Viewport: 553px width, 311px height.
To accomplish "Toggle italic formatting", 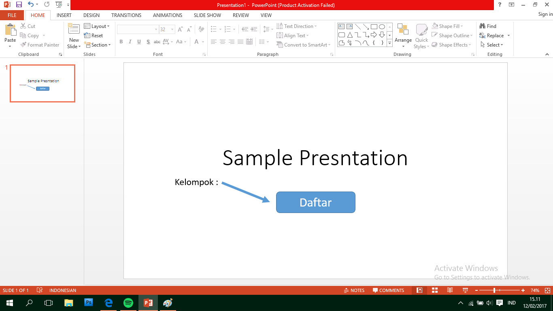I will tap(130, 42).
